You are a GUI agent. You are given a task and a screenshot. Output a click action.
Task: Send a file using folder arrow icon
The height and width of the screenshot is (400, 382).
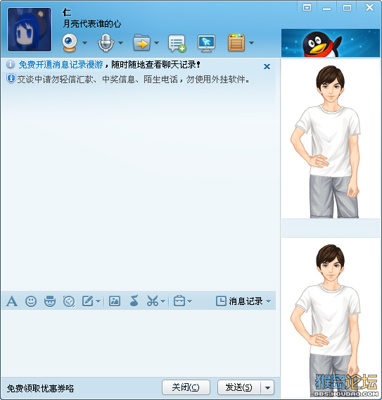(x=141, y=42)
